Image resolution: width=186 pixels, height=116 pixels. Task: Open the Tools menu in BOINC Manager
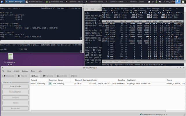(x=33, y=71)
